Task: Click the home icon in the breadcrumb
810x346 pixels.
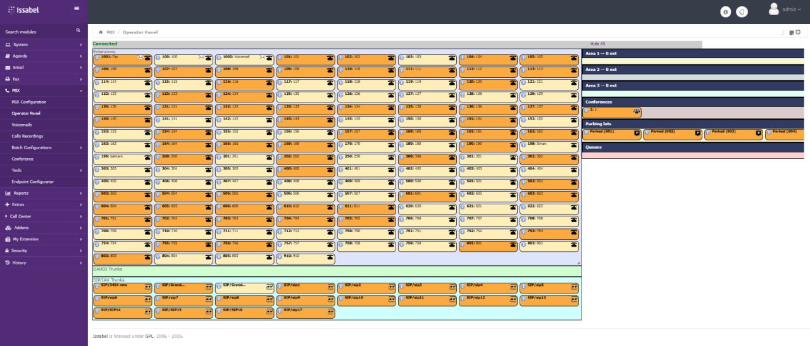Action: pos(101,32)
